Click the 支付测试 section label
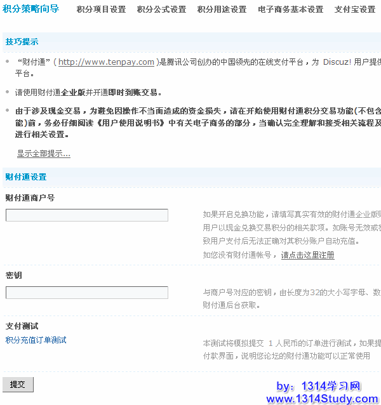The image size is (381, 405). tap(22, 326)
